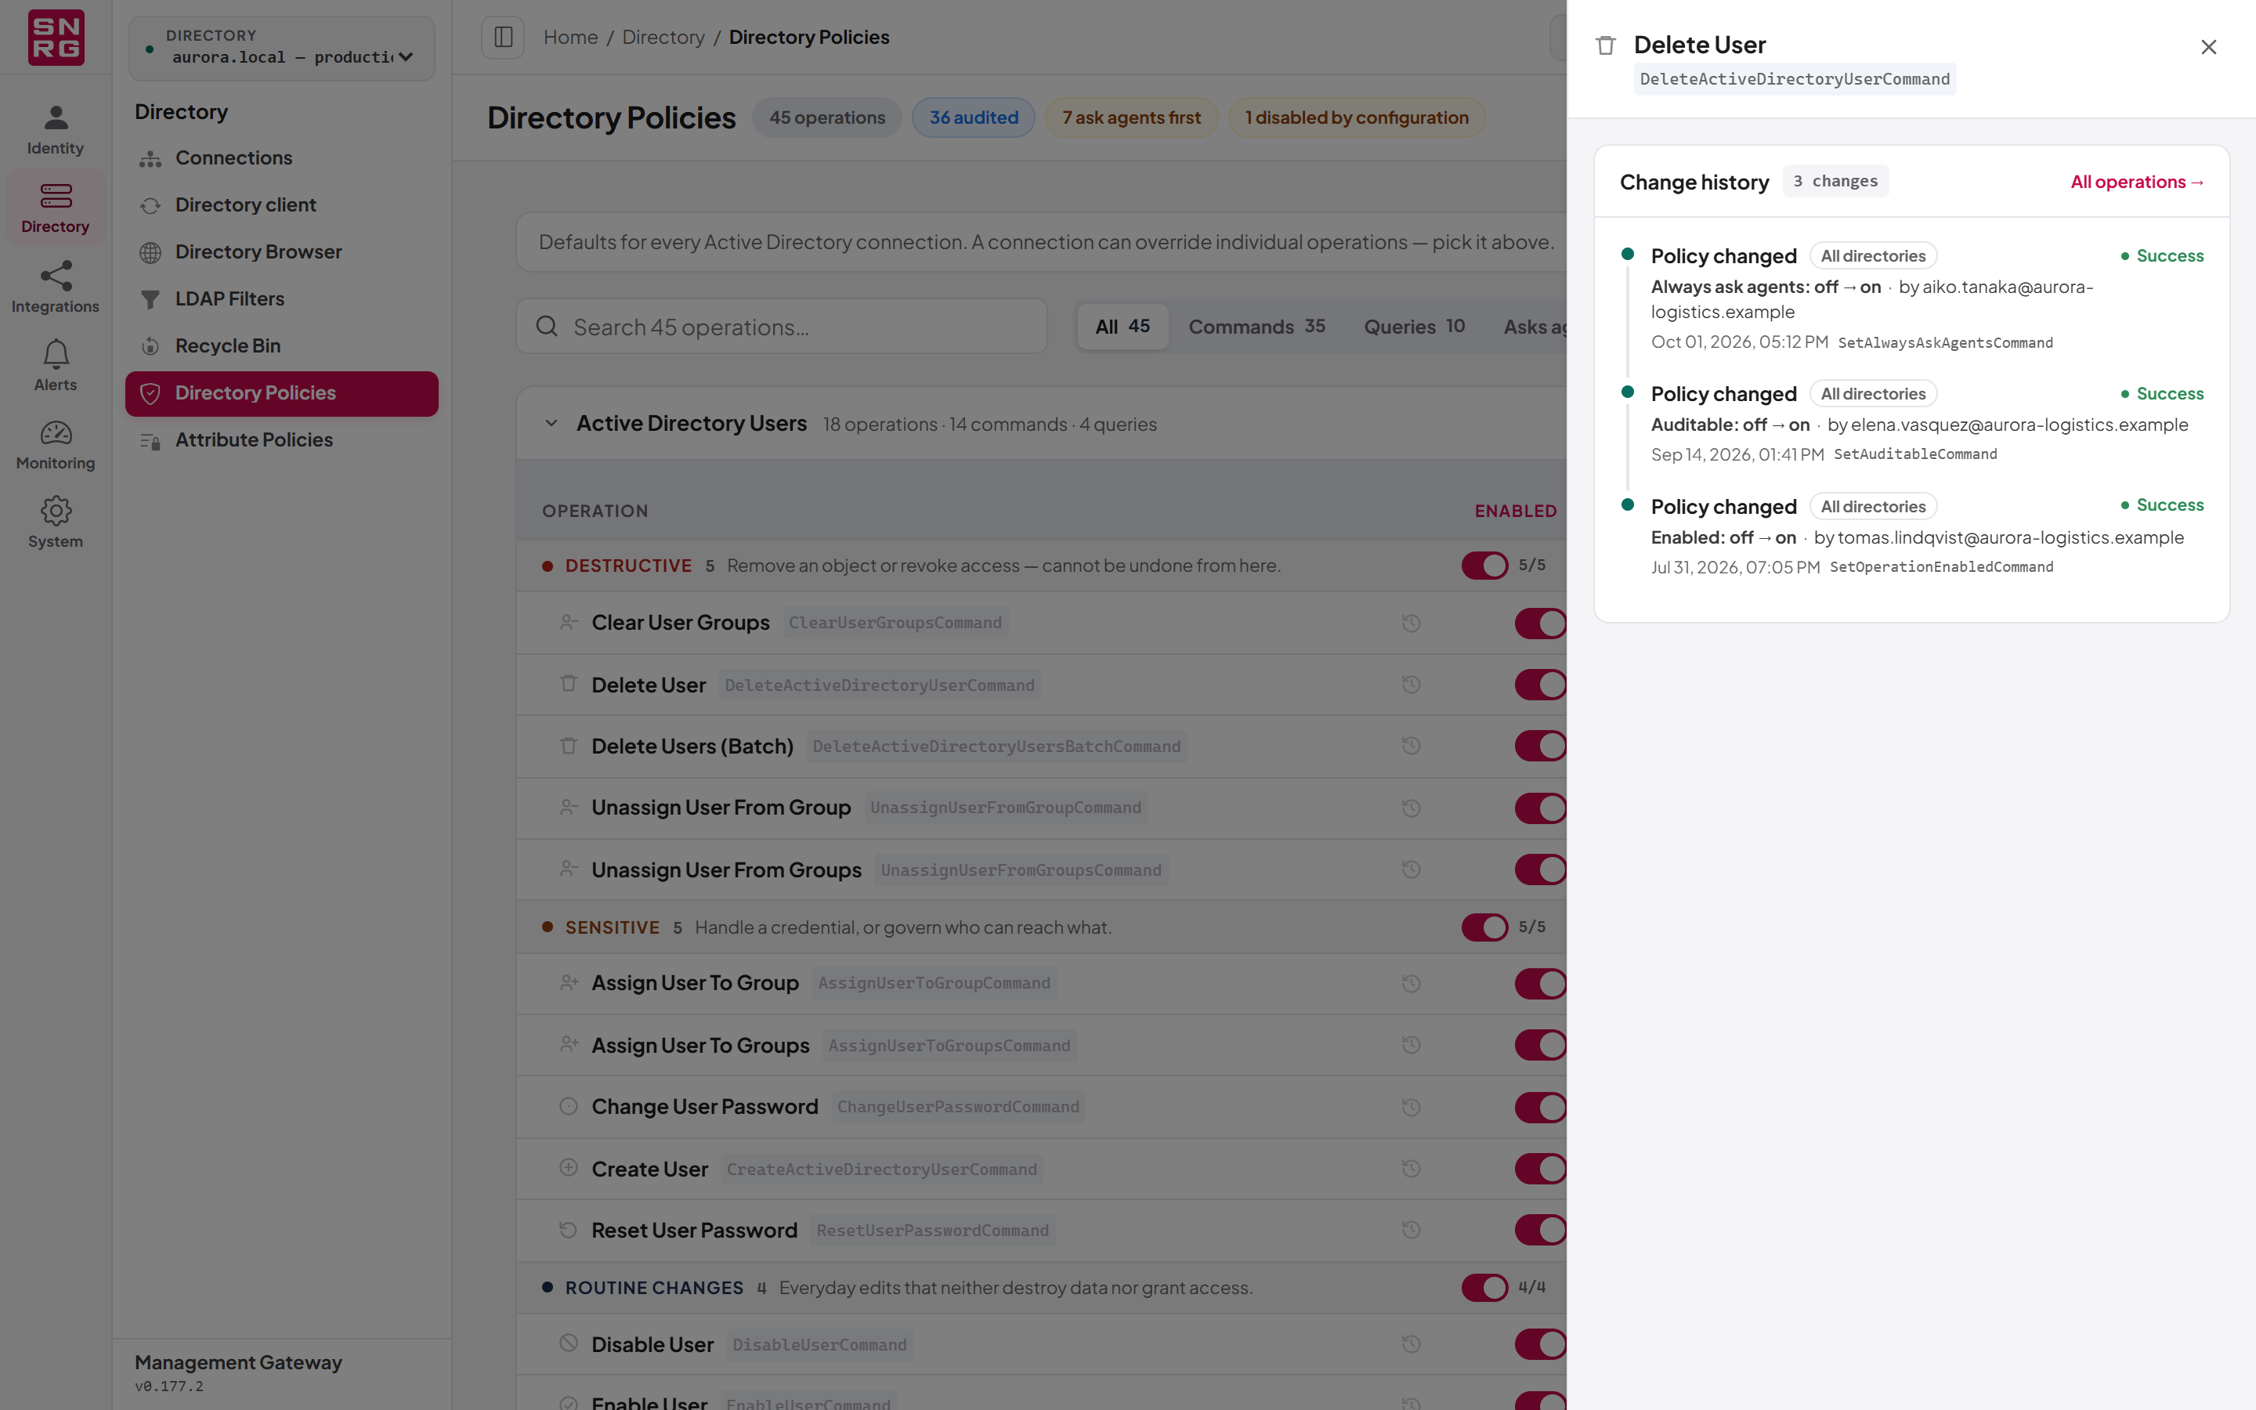Open Directory client menu item
This screenshot has width=2256, height=1410.
(281, 205)
